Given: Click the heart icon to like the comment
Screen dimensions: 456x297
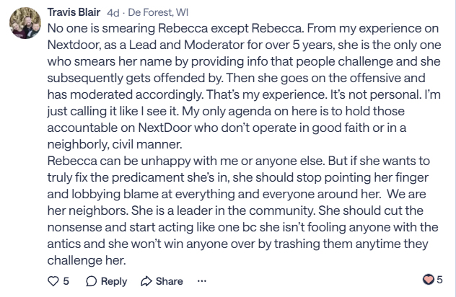Looking at the screenshot, I should pyautogui.click(x=53, y=281).
